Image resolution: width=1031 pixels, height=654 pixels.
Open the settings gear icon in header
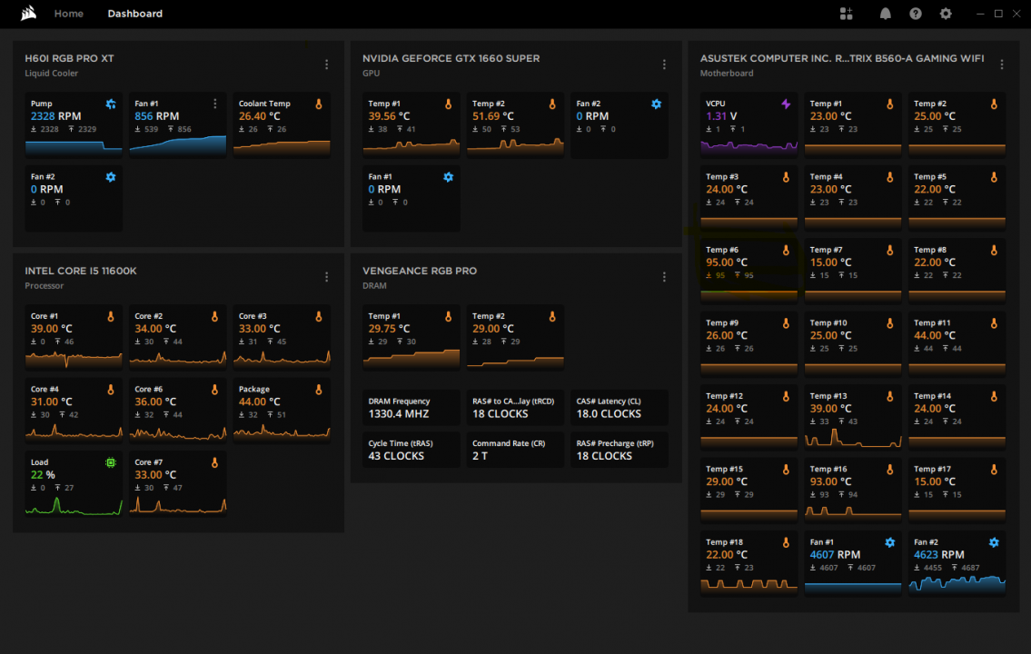click(x=946, y=14)
